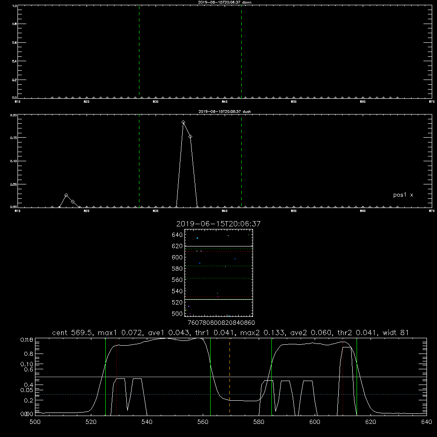
Task: Click the 'cent 569.5' statistic text
Action: pyautogui.click(x=73, y=333)
